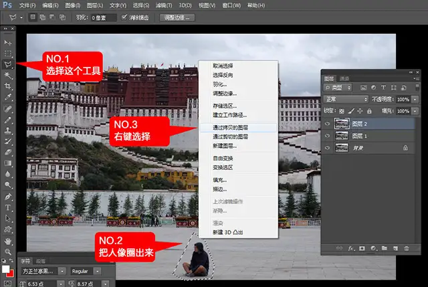Select the Dodge tool
The height and width of the screenshot is (287, 428).
coord(7,185)
